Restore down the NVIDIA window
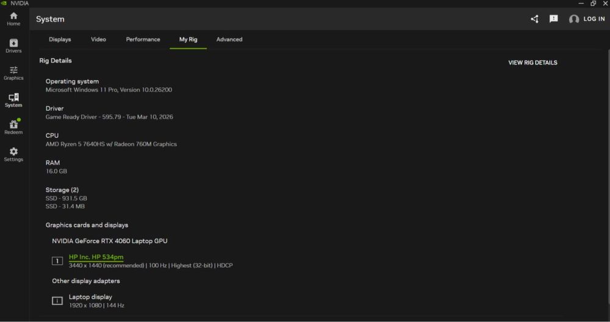 click(594, 3)
